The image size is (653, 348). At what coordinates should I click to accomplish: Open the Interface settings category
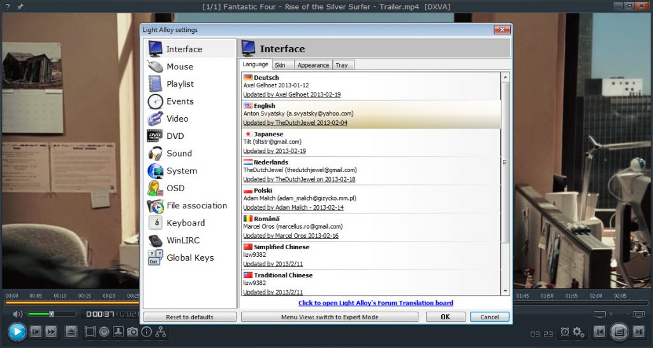pyautogui.click(x=189, y=48)
